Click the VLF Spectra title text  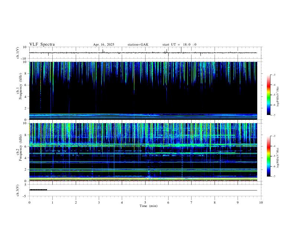[x=42, y=45]
